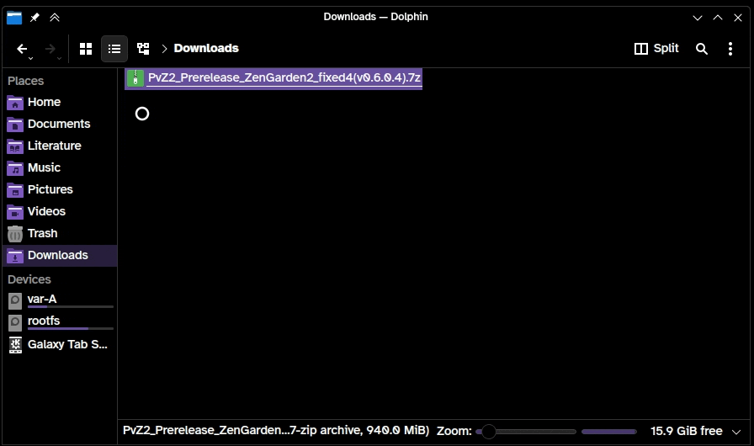Switch to Details tree view mode
The height and width of the screenshot is (446, 754).
point(143,49)
